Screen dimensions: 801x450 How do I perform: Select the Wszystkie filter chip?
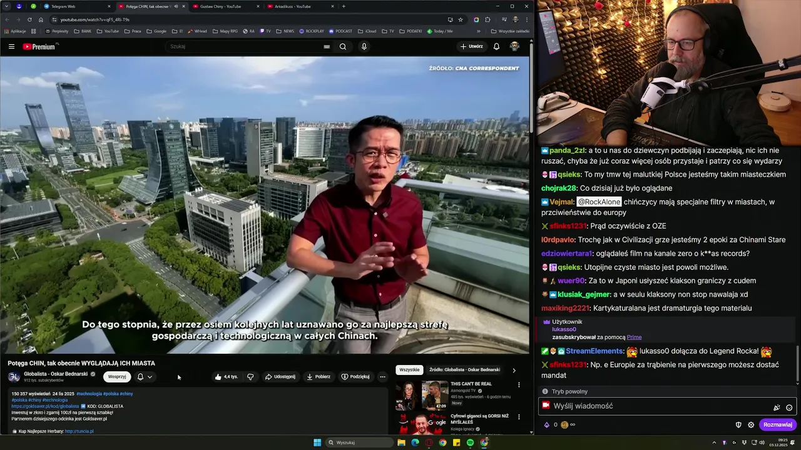coord(409,370)
